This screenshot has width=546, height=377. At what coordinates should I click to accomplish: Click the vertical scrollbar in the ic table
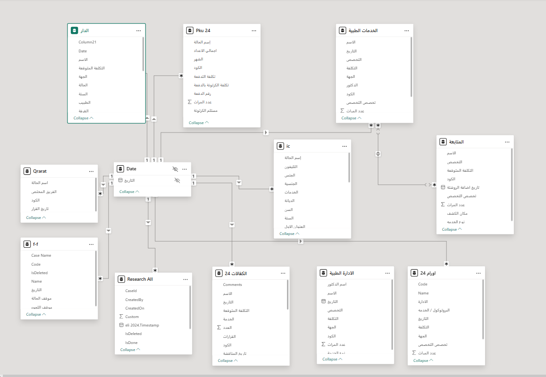pyautogui.click(x=349, y=168)
